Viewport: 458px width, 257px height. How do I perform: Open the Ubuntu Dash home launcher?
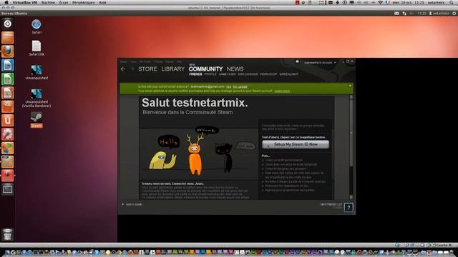8,24
